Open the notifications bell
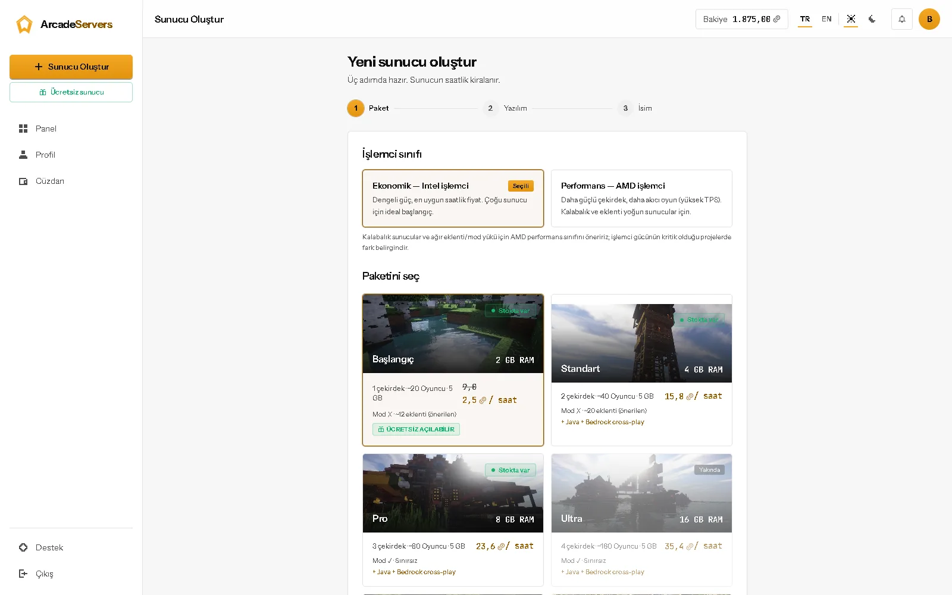 tap(902, 19)
